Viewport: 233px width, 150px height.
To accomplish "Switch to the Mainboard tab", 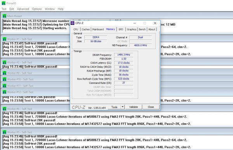I will [98, 29].
